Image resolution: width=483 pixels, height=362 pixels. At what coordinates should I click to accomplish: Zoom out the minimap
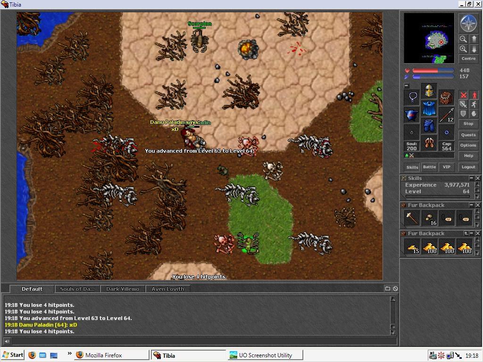pyautogui.click(x=463, y=39)
